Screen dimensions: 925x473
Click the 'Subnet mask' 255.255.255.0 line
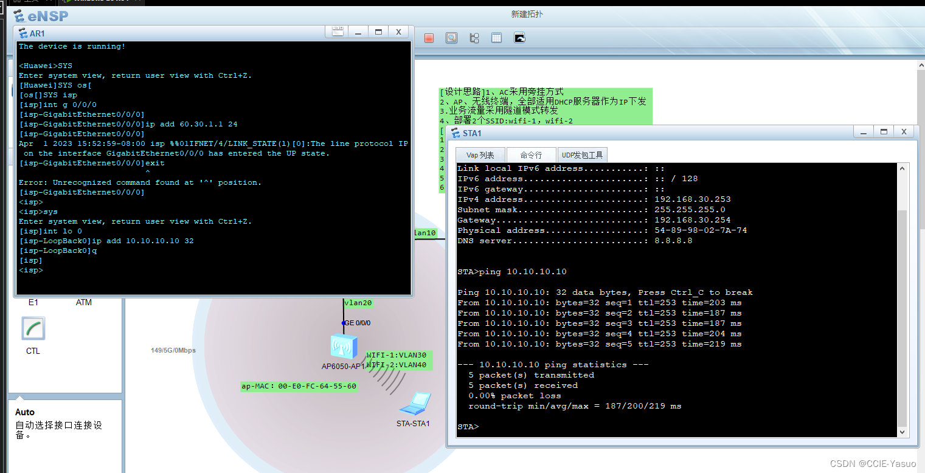coord(591,210)
